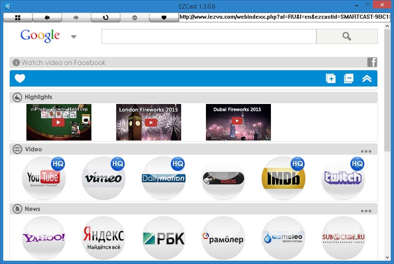Click the News section header text

pos(32,209)
